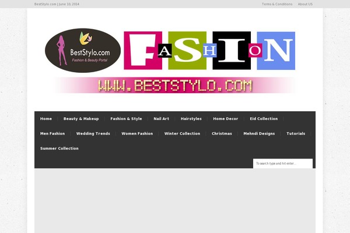
Task: Click the FASHION banner graphic
Action: click(x=209, y=51)
